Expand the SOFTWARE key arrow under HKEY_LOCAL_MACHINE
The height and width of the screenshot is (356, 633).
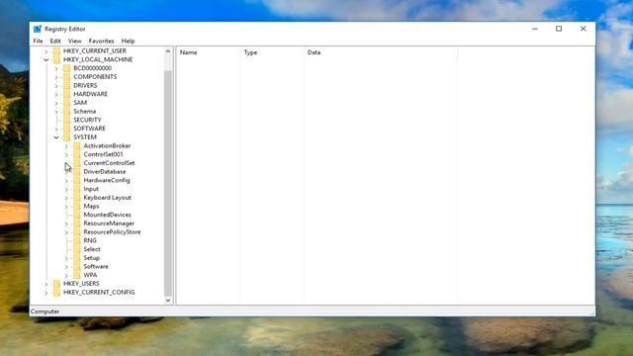pos(56,129)
